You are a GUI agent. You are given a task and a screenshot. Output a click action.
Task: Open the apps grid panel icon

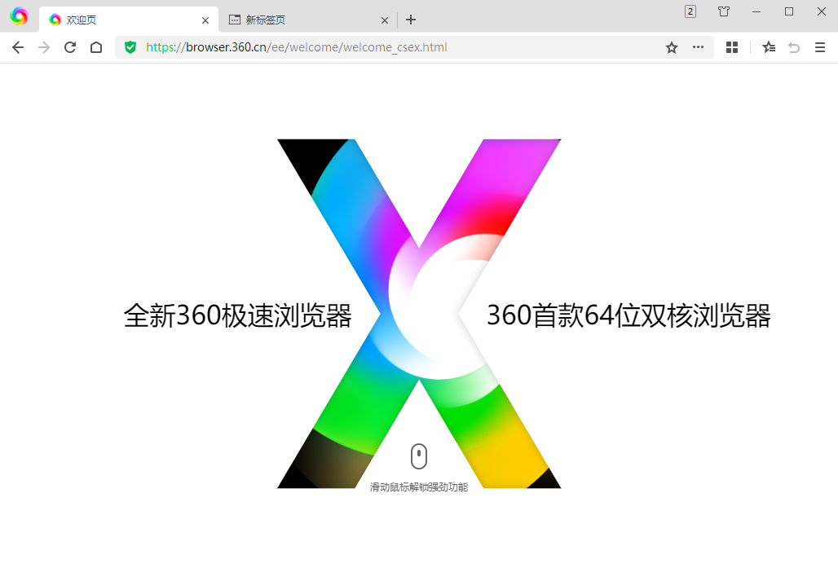pos(731,47)
